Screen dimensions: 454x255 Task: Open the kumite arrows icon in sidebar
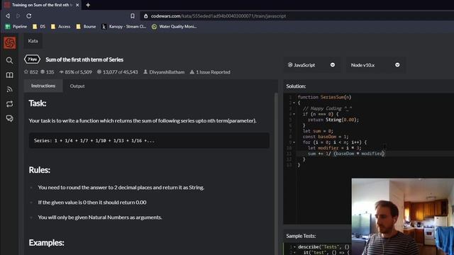(9, 104)
